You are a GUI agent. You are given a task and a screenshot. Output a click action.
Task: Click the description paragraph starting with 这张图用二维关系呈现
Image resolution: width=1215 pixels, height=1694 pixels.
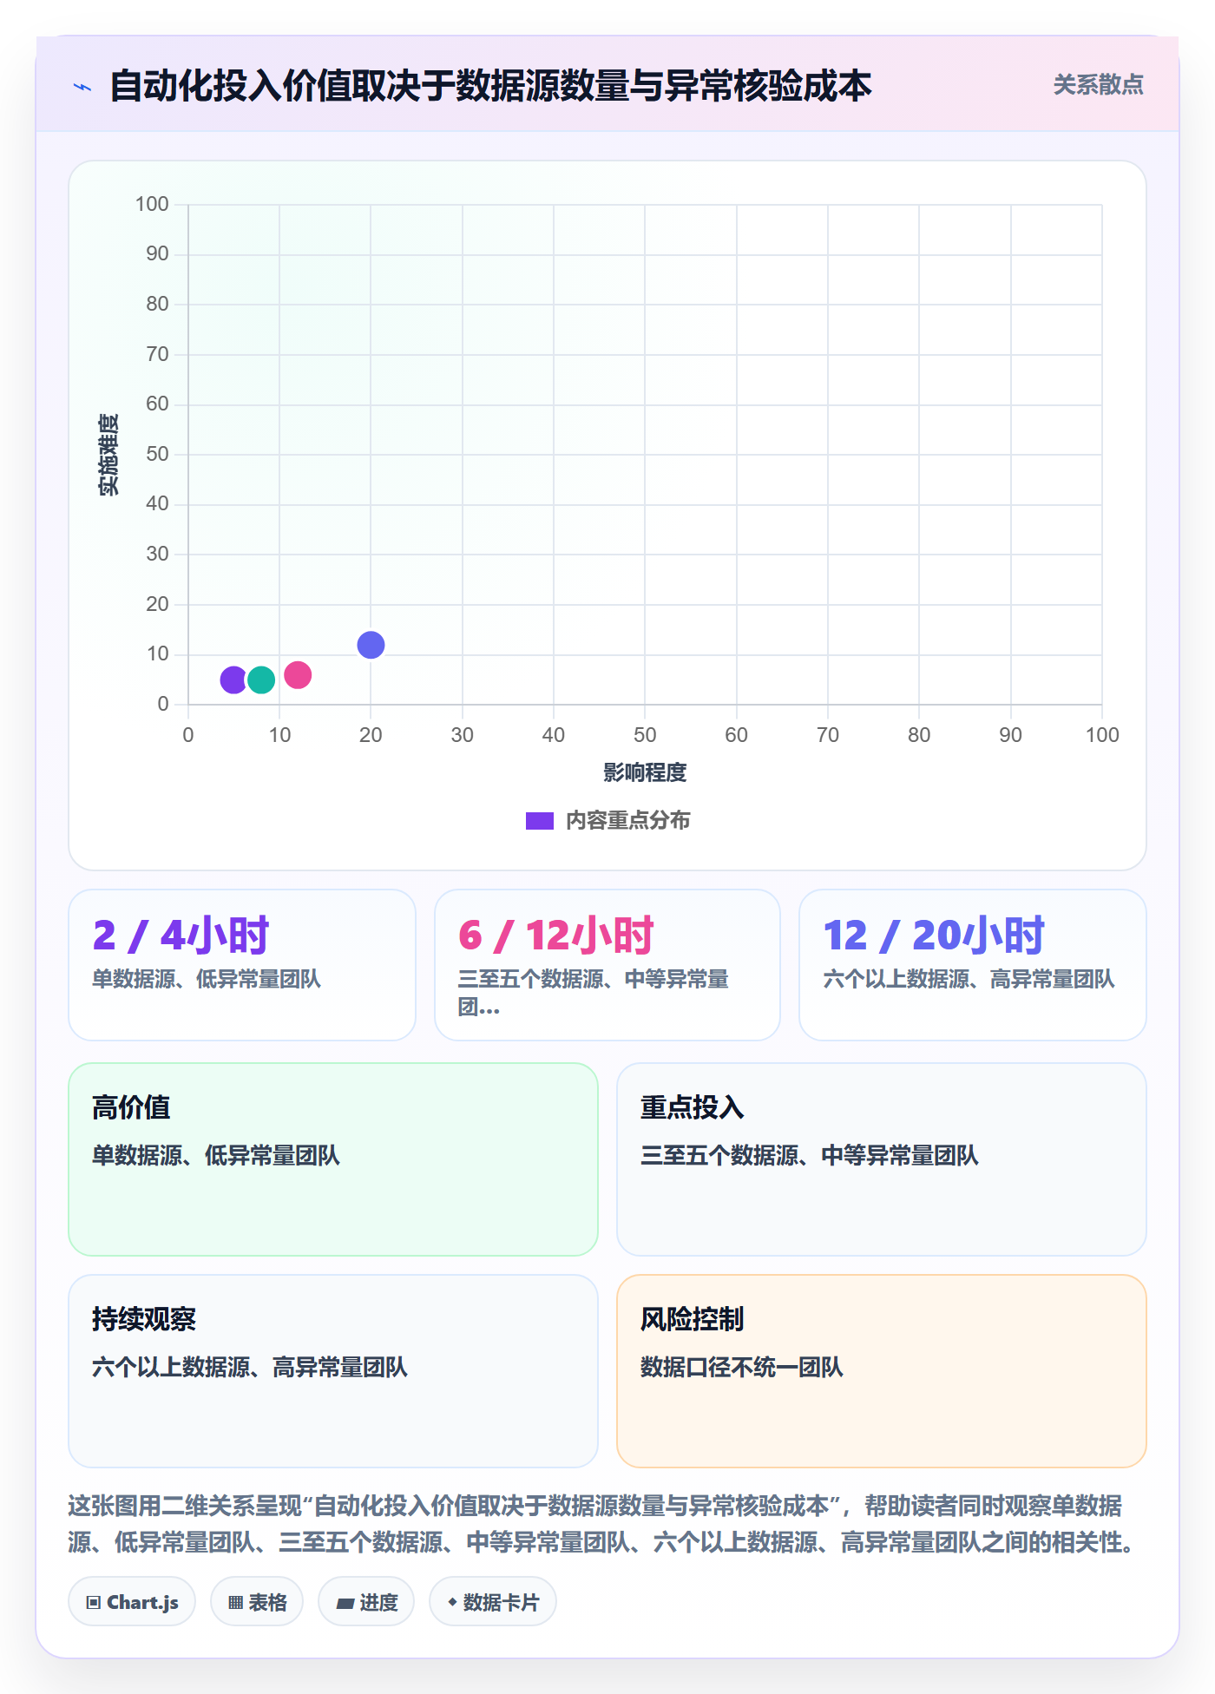point(605,1524)
